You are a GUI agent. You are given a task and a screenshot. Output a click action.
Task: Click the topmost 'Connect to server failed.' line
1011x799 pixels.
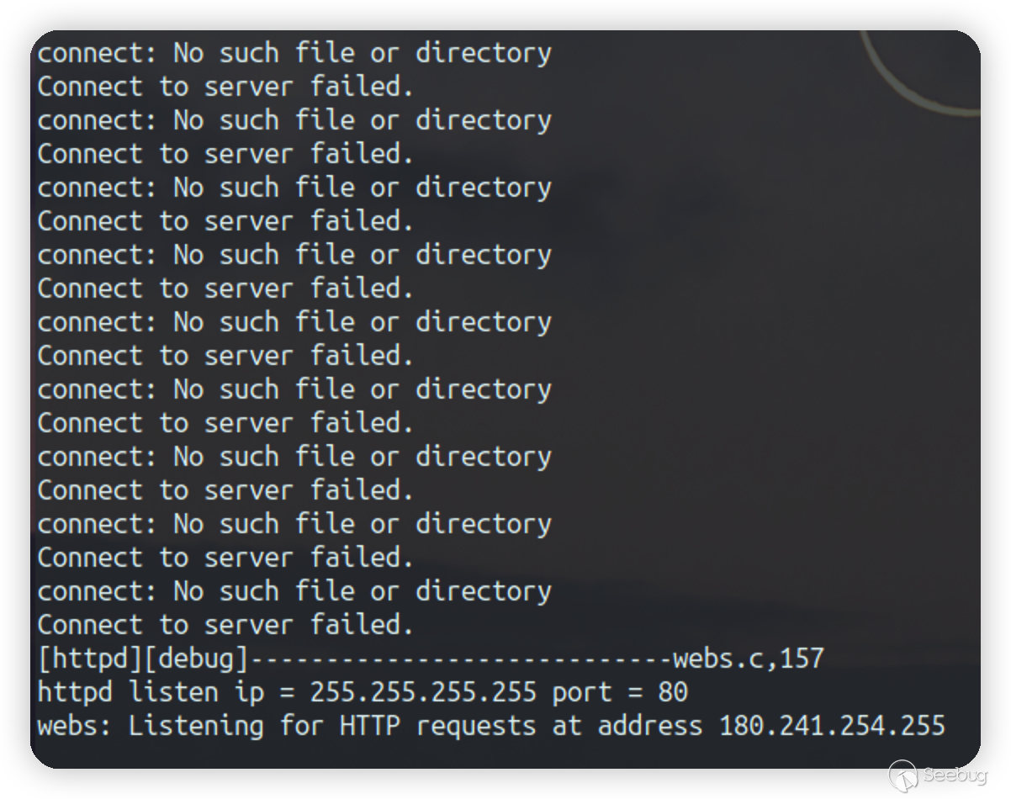(225, 86)
